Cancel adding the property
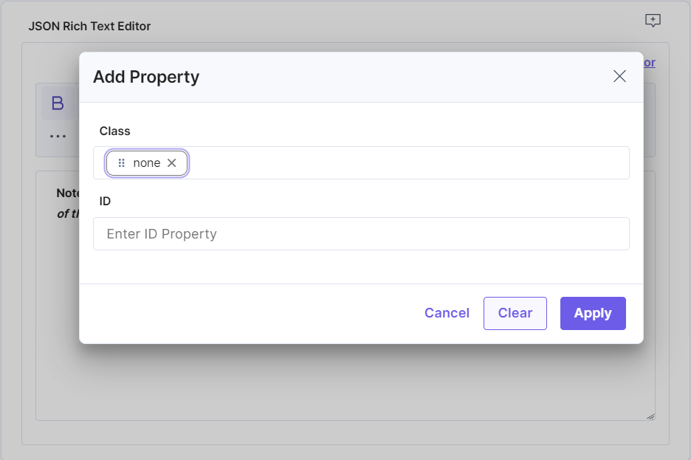The image size is (691, 460). click(x=447, y=313)
